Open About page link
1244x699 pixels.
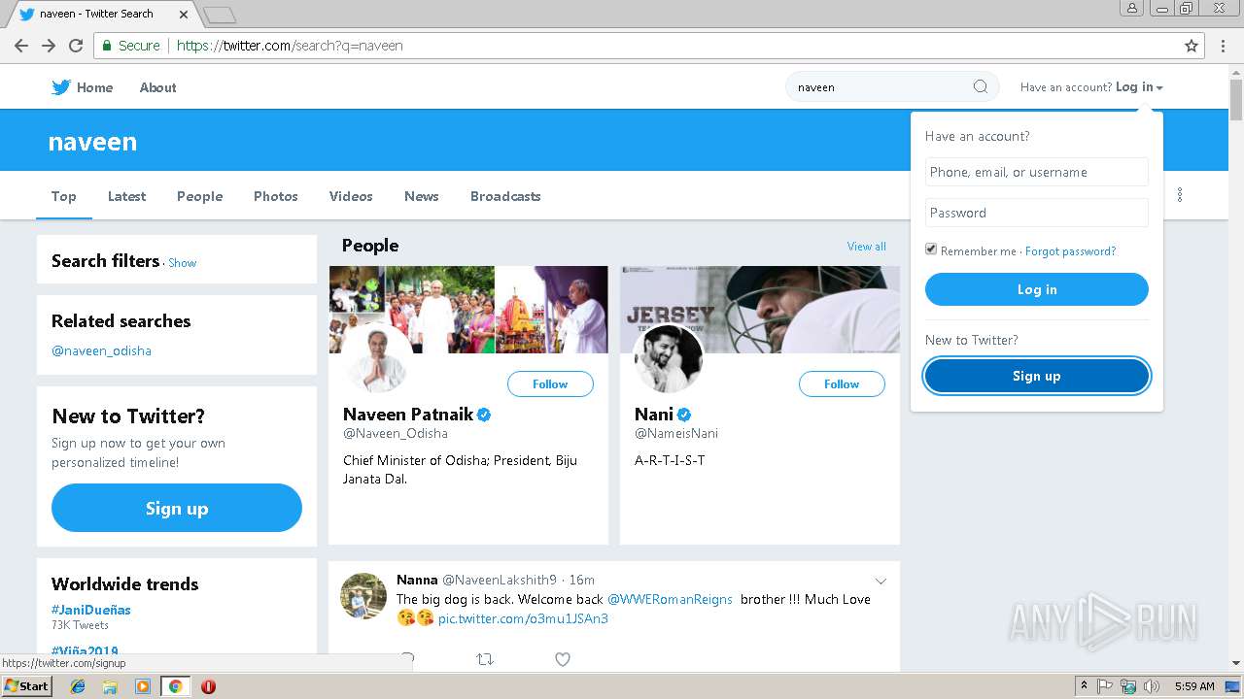click(x=157, y=87)
